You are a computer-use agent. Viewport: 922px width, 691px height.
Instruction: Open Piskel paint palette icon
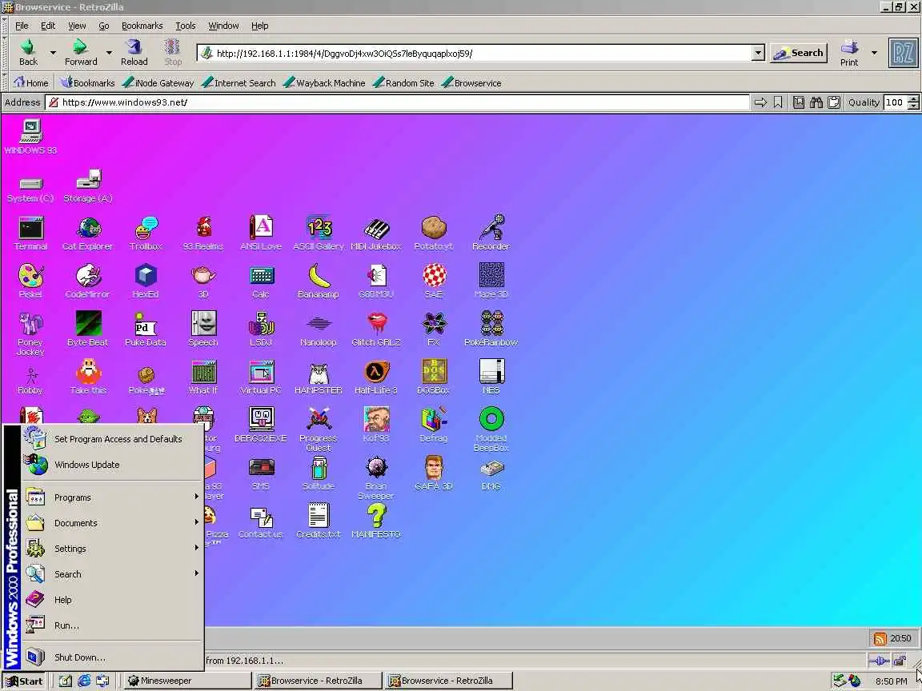coord(30,282)
